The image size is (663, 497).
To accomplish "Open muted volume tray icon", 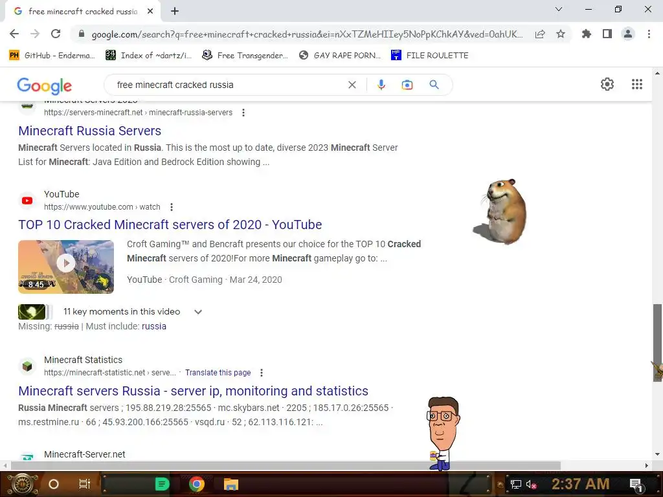I will pyautogui.click(x=531, y=484).
